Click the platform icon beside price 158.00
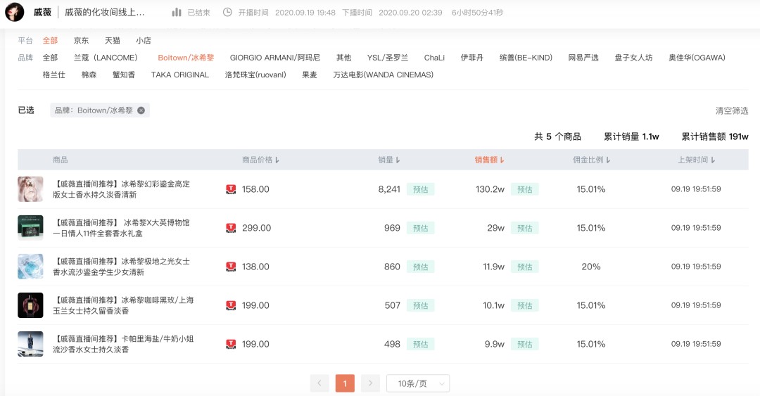This screenshot has height=396, width=760. [x=232, y=189]
